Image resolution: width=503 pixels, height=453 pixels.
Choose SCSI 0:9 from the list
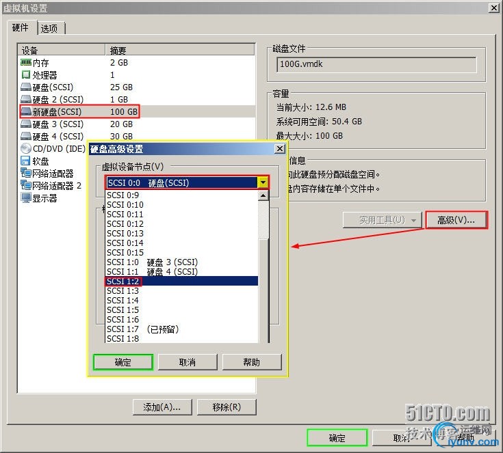(x=181, y=195)
